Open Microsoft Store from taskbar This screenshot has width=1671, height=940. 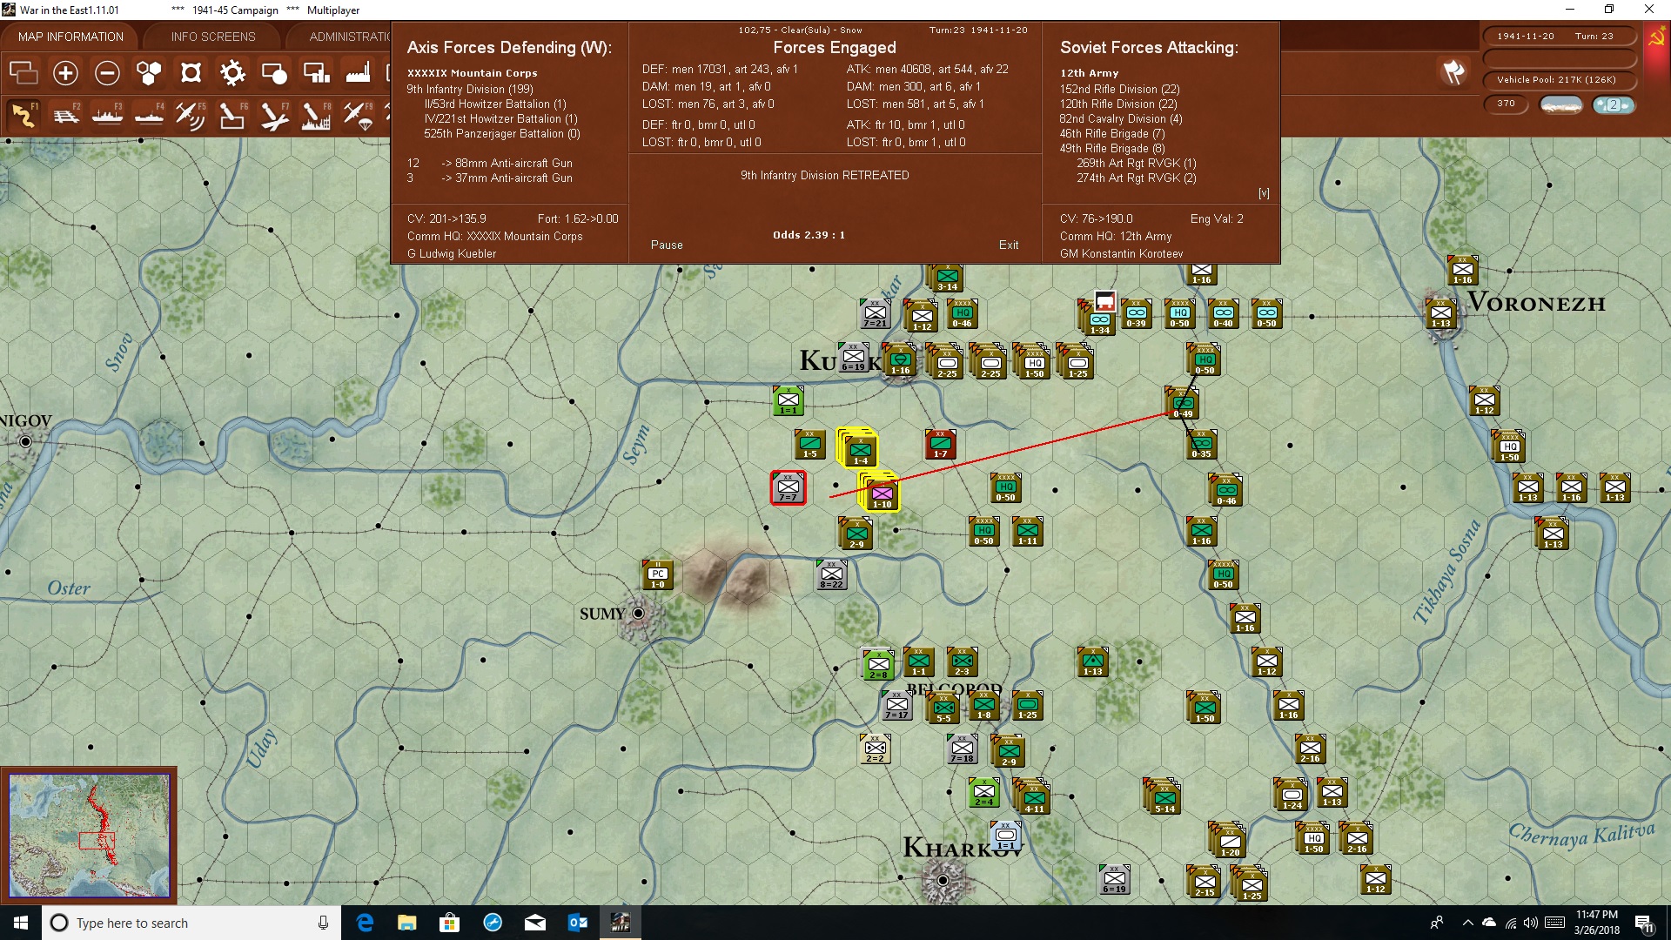click(x=449, y=923)
